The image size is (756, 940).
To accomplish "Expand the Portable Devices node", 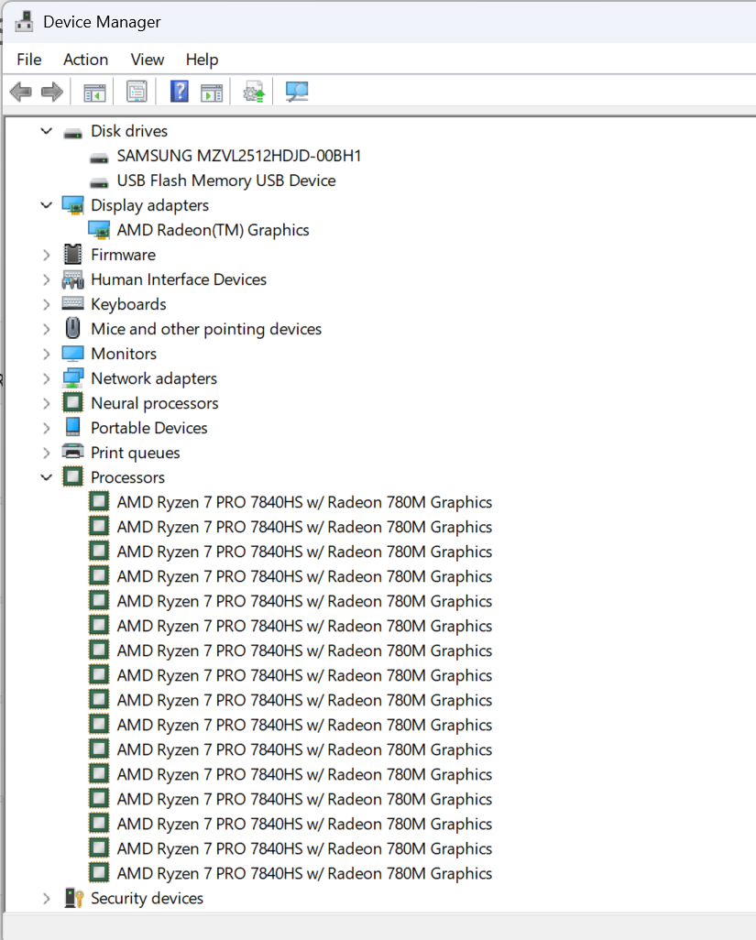I will pos(46,428).
